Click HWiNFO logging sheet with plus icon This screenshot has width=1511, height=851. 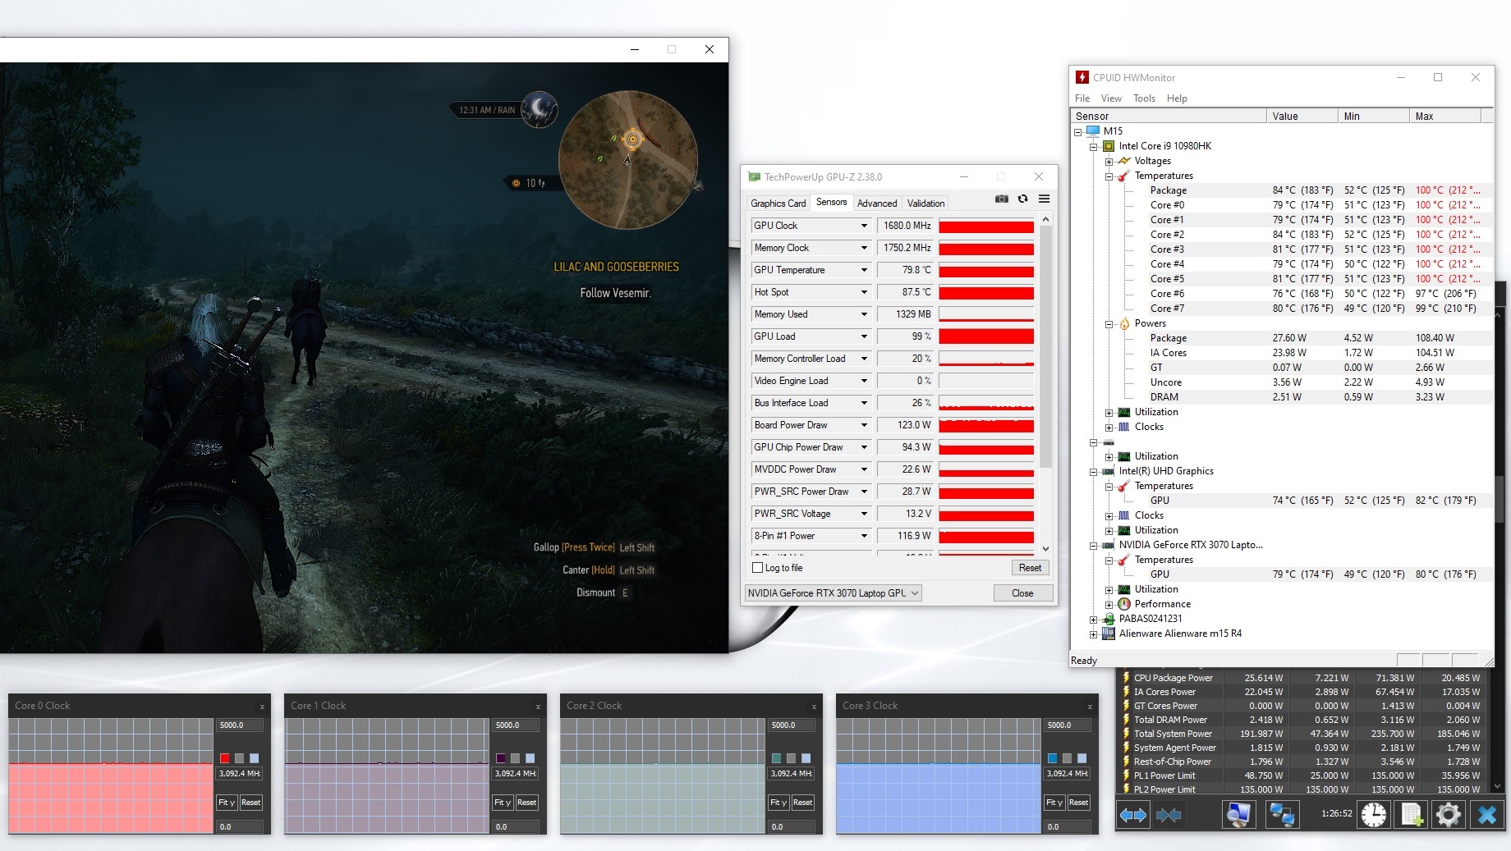(1411, 815)
